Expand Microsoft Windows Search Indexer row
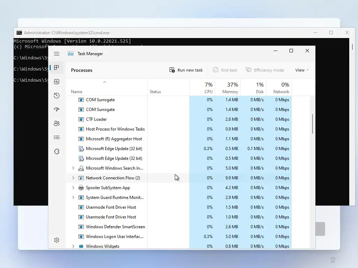This screenshot has height=268, width=358. pyautogui.click(x=73, y=168)
